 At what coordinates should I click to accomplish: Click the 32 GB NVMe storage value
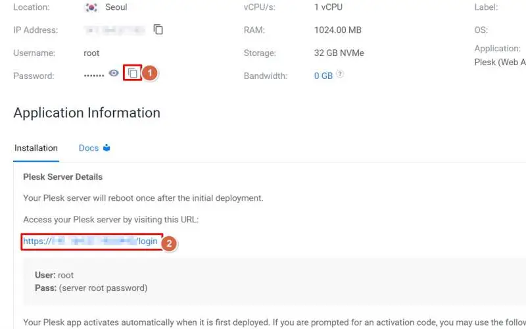point(339,53)
